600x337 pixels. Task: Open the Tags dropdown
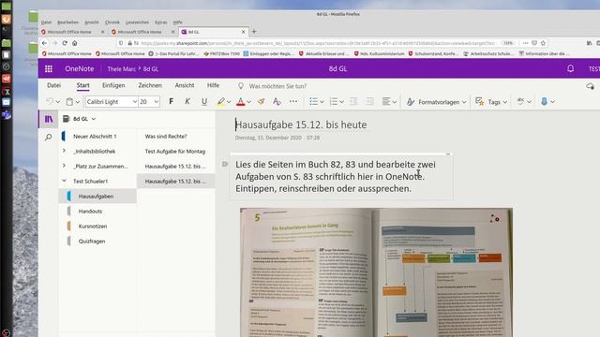tap(491, 102)
